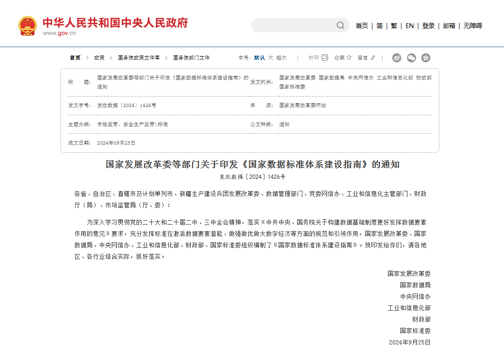Click the topic 市场监管、安全生产监管\标准
The image size is (504, 353).
coord(133,124)
